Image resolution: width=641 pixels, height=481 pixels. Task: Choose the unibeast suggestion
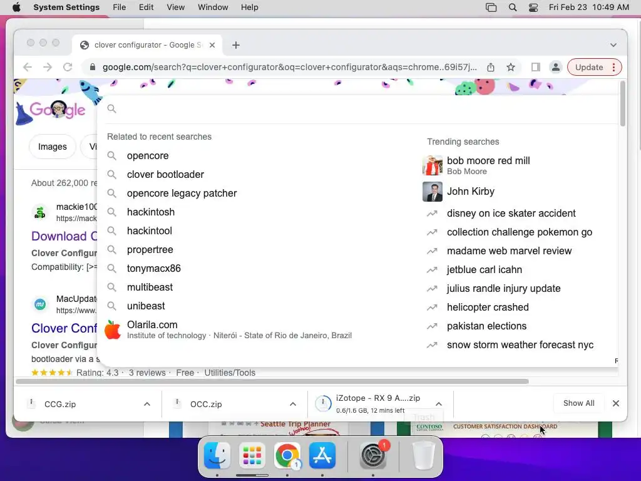[145, 306]
